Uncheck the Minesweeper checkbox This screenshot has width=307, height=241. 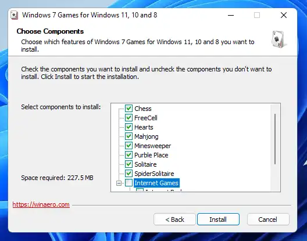tap(128, 146)
